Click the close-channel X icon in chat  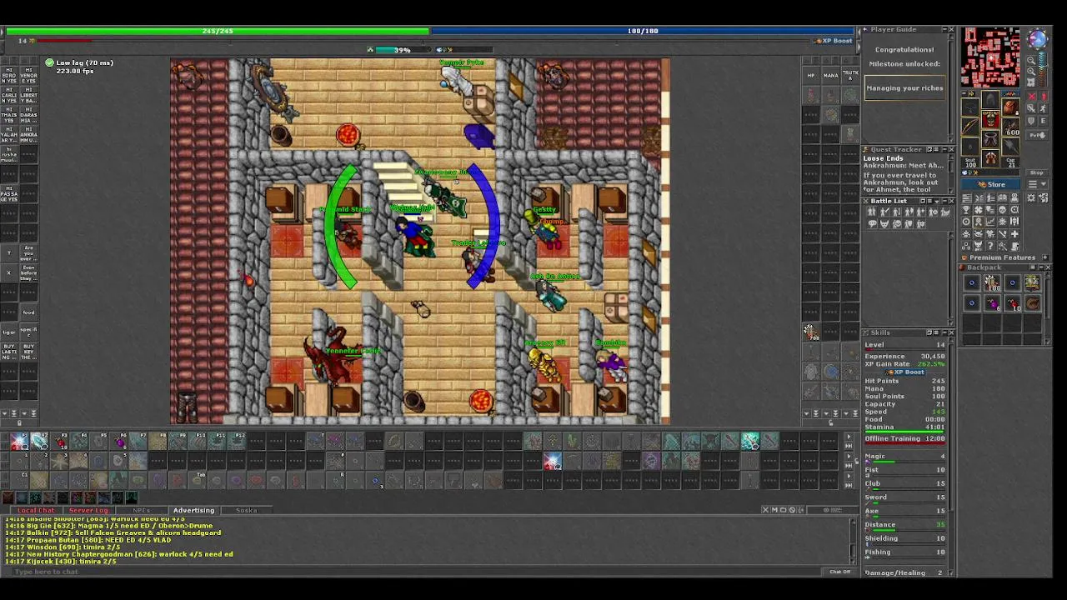(x=765, y=509)
